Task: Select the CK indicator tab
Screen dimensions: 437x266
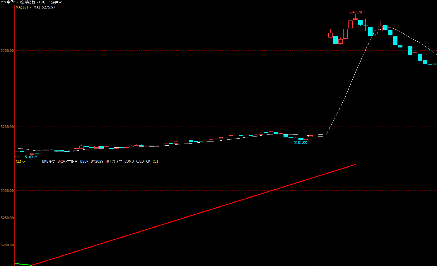Action: (148, 161)
